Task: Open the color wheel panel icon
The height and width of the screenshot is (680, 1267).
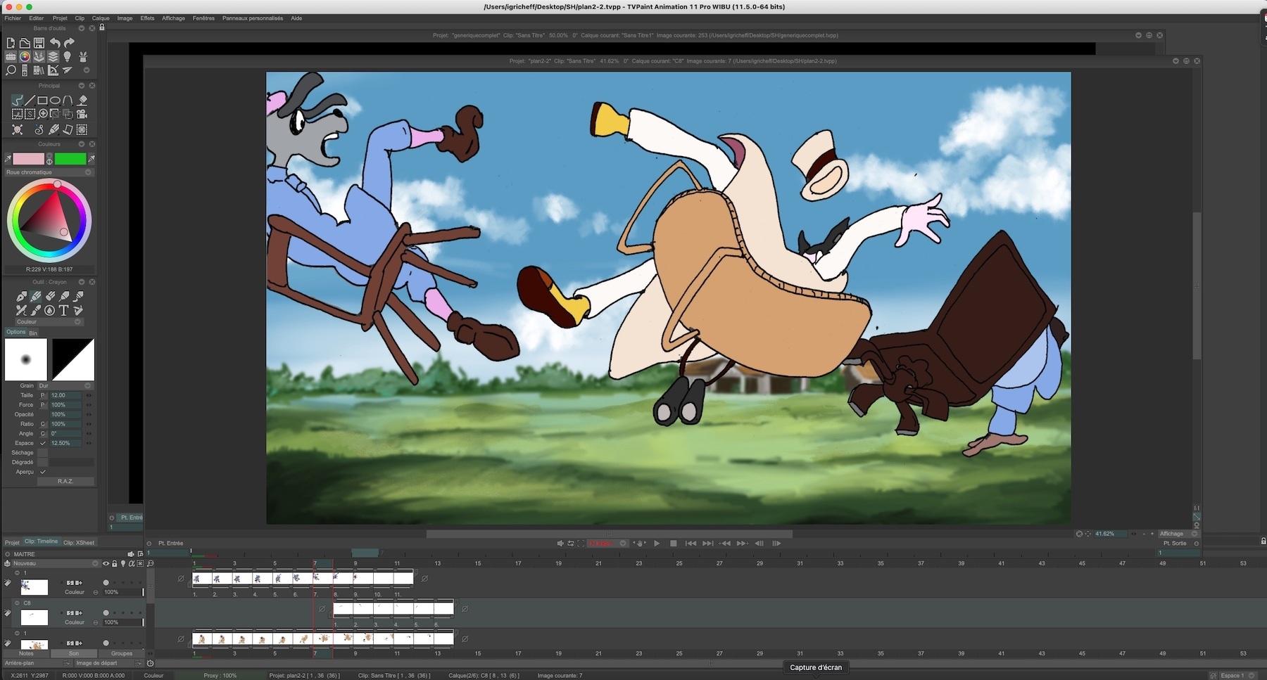Action: (25, 56)
